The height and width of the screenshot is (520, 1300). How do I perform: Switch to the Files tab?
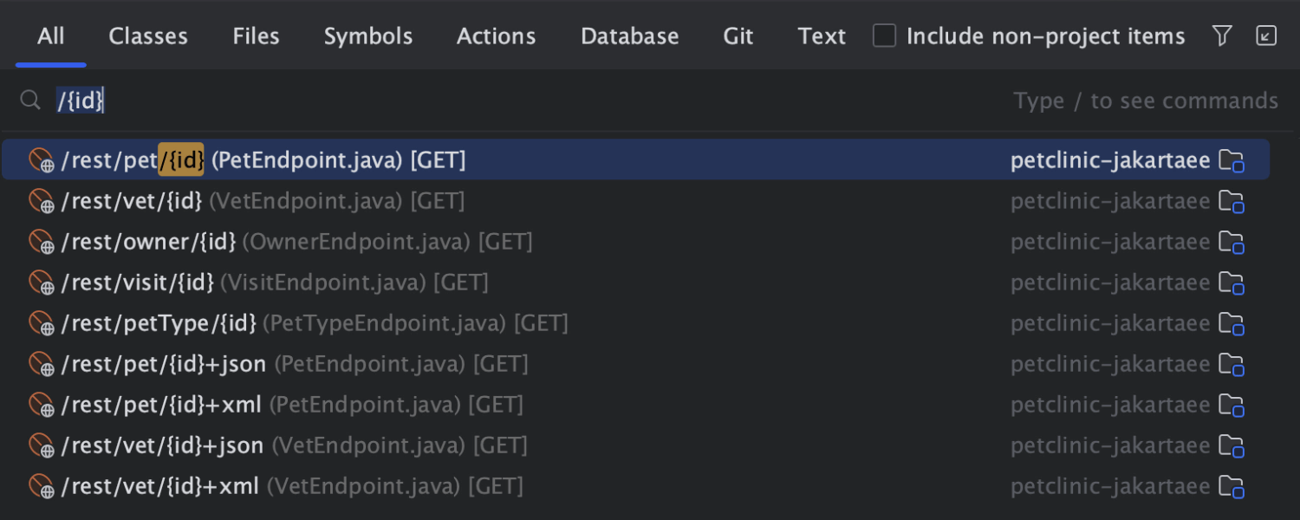(x=256, y=36)
